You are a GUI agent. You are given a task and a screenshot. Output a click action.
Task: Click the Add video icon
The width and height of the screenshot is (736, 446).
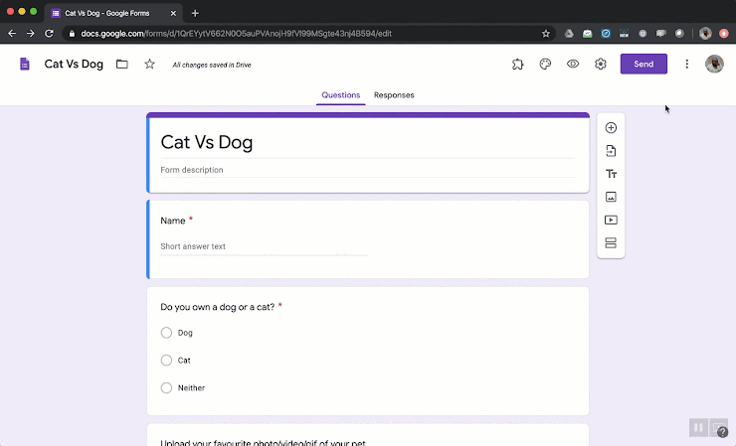pyautogui.click(x=611, y=220)
